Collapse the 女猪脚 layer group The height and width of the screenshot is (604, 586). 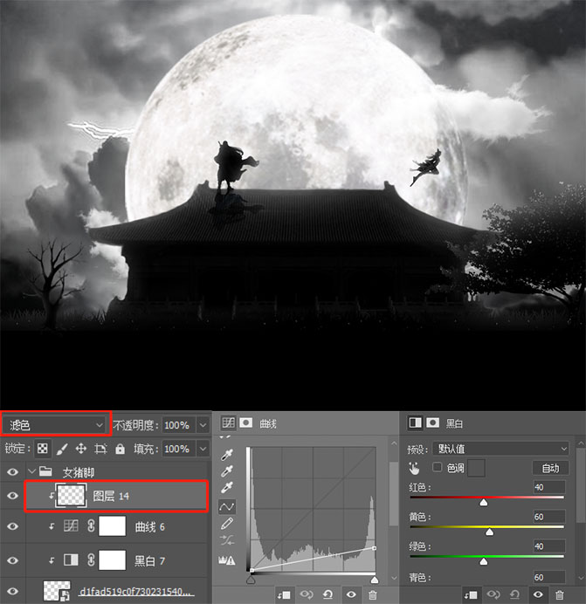pyautogui.click(x=32, y=471)
